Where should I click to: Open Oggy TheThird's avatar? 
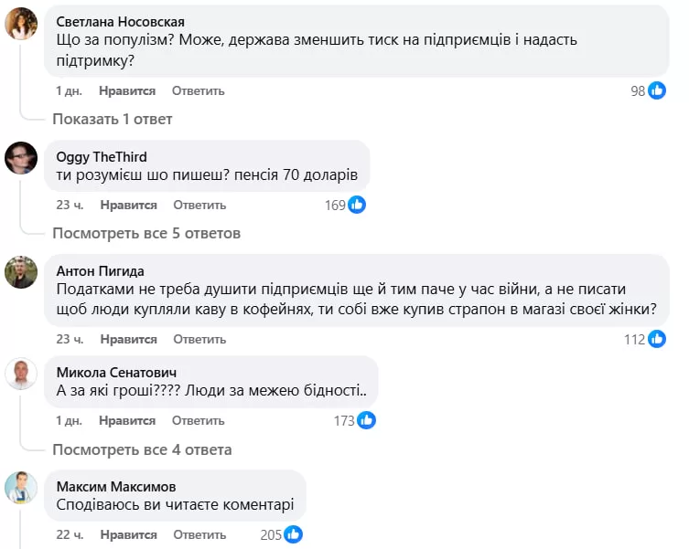click(x=21, y=158)
